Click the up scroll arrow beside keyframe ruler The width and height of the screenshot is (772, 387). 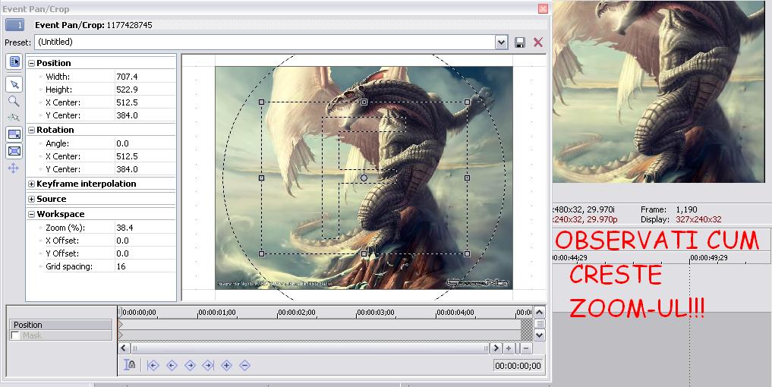(540, 312)
